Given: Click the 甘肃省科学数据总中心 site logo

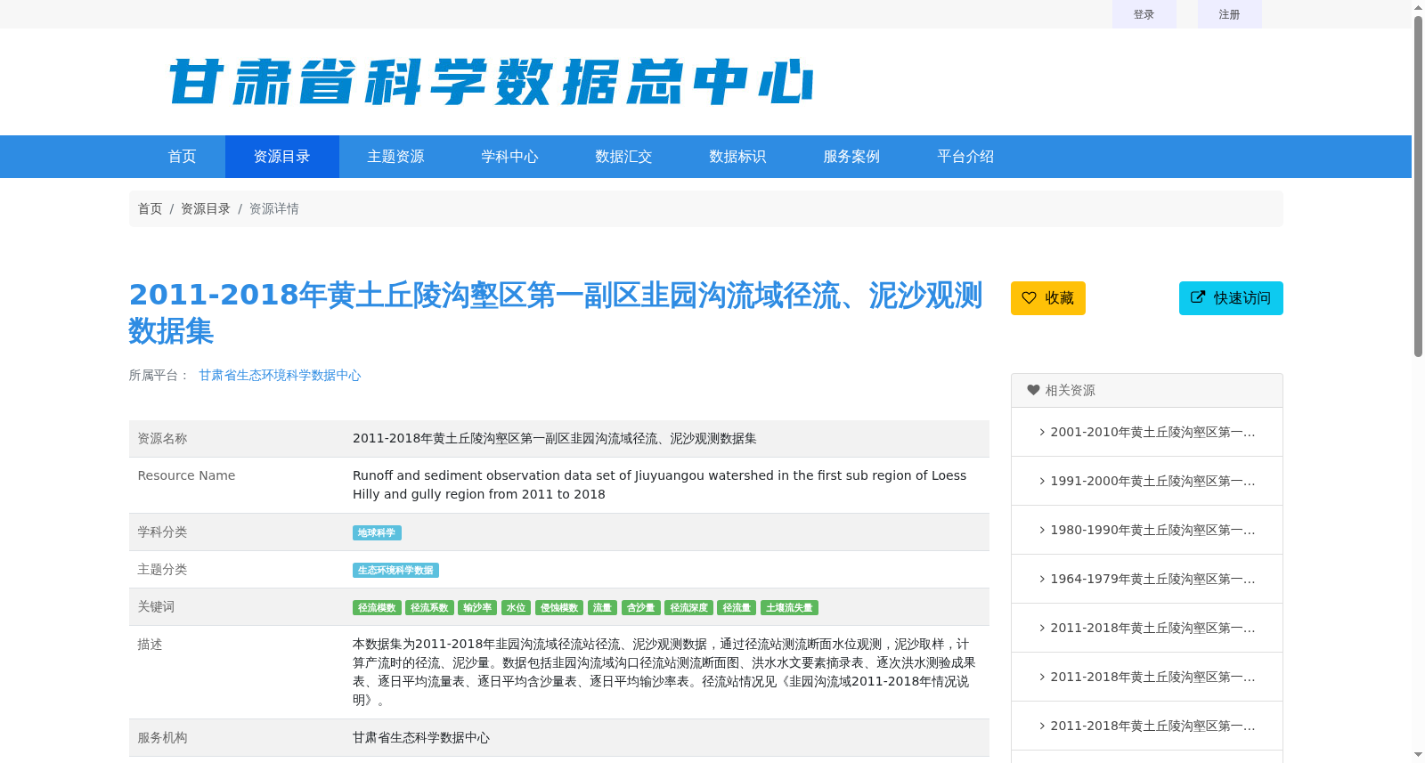Looking at the screenshot, I should 491,82.
